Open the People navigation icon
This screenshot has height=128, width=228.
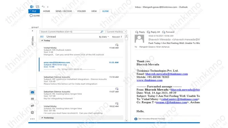click(32, 105)
